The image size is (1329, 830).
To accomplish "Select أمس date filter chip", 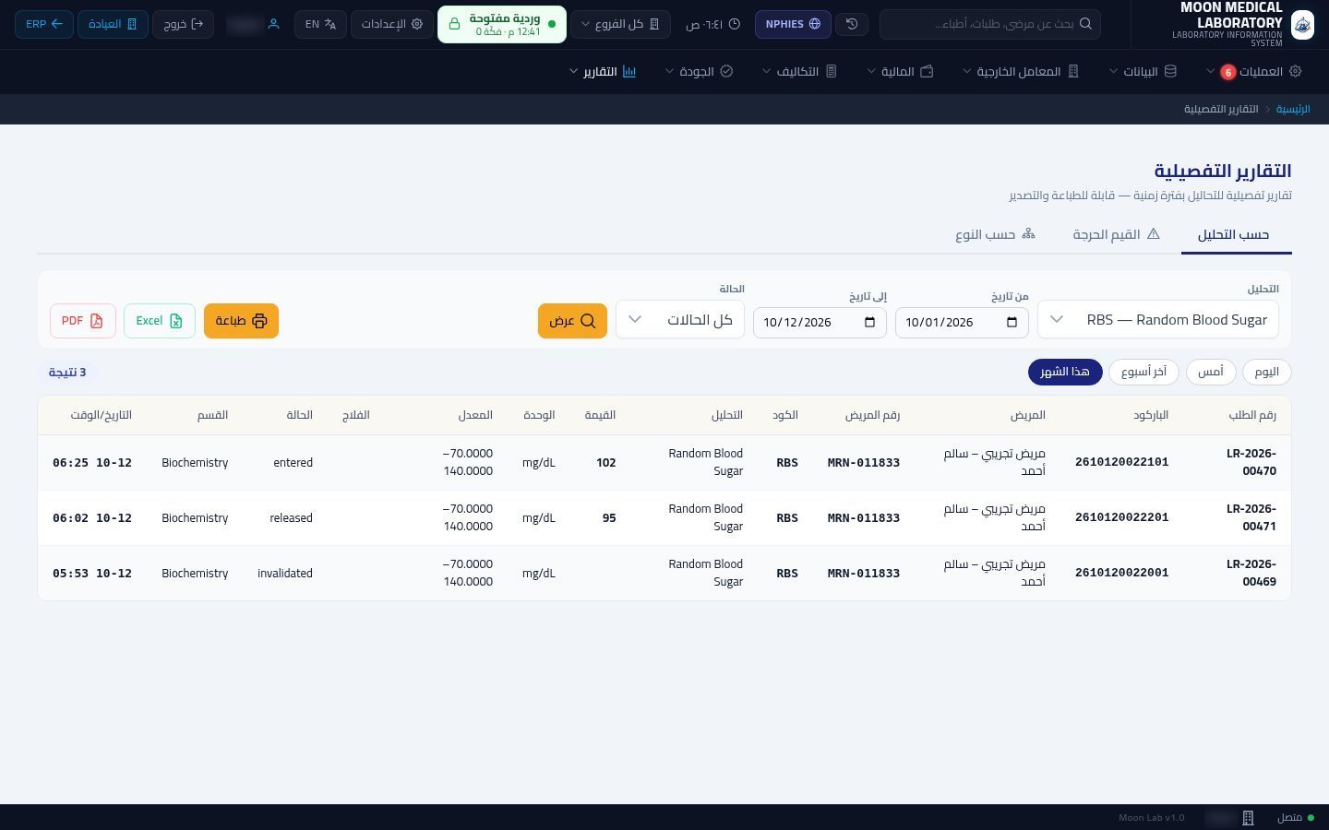I will 1211,372.
